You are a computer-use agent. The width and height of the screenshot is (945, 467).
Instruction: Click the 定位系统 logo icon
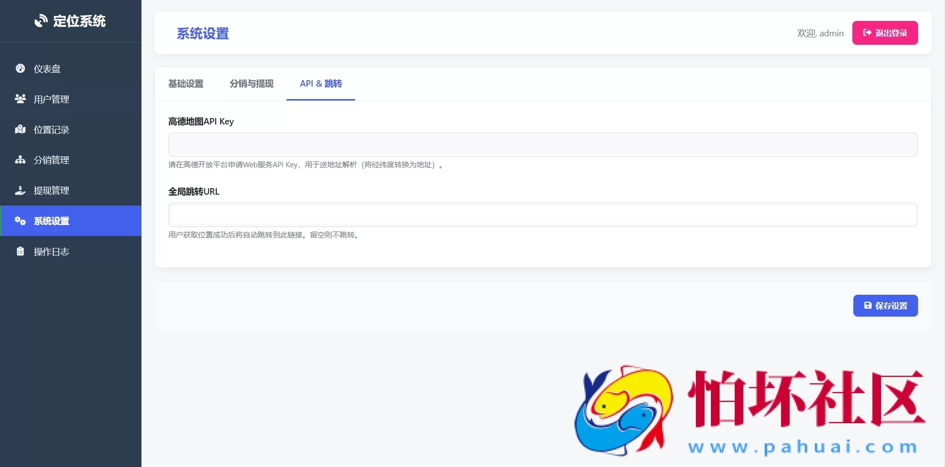(40, 21)
